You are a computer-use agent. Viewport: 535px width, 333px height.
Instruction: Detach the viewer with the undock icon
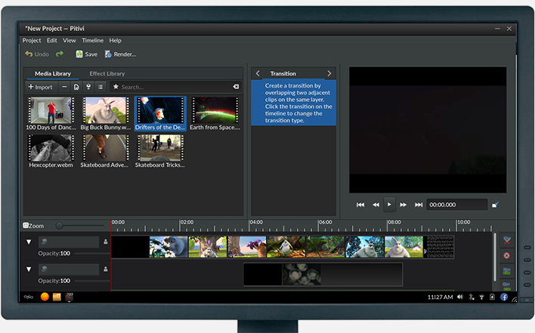[495, 205]
